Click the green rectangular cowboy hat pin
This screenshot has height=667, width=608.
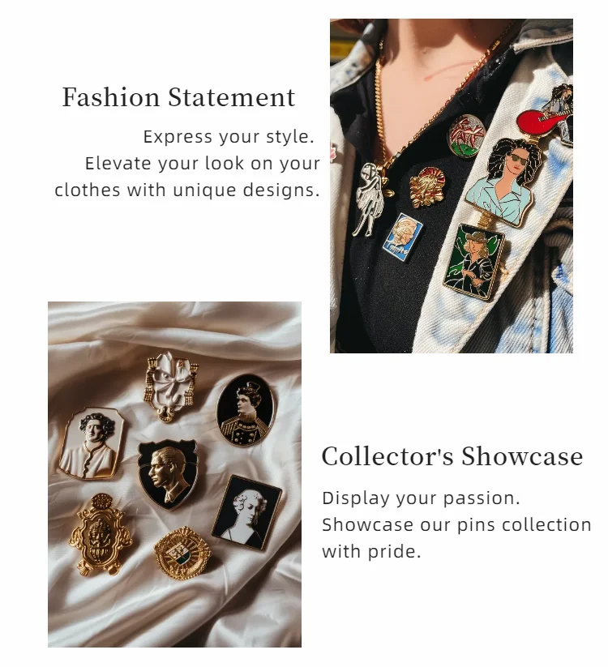pos(473,262)
